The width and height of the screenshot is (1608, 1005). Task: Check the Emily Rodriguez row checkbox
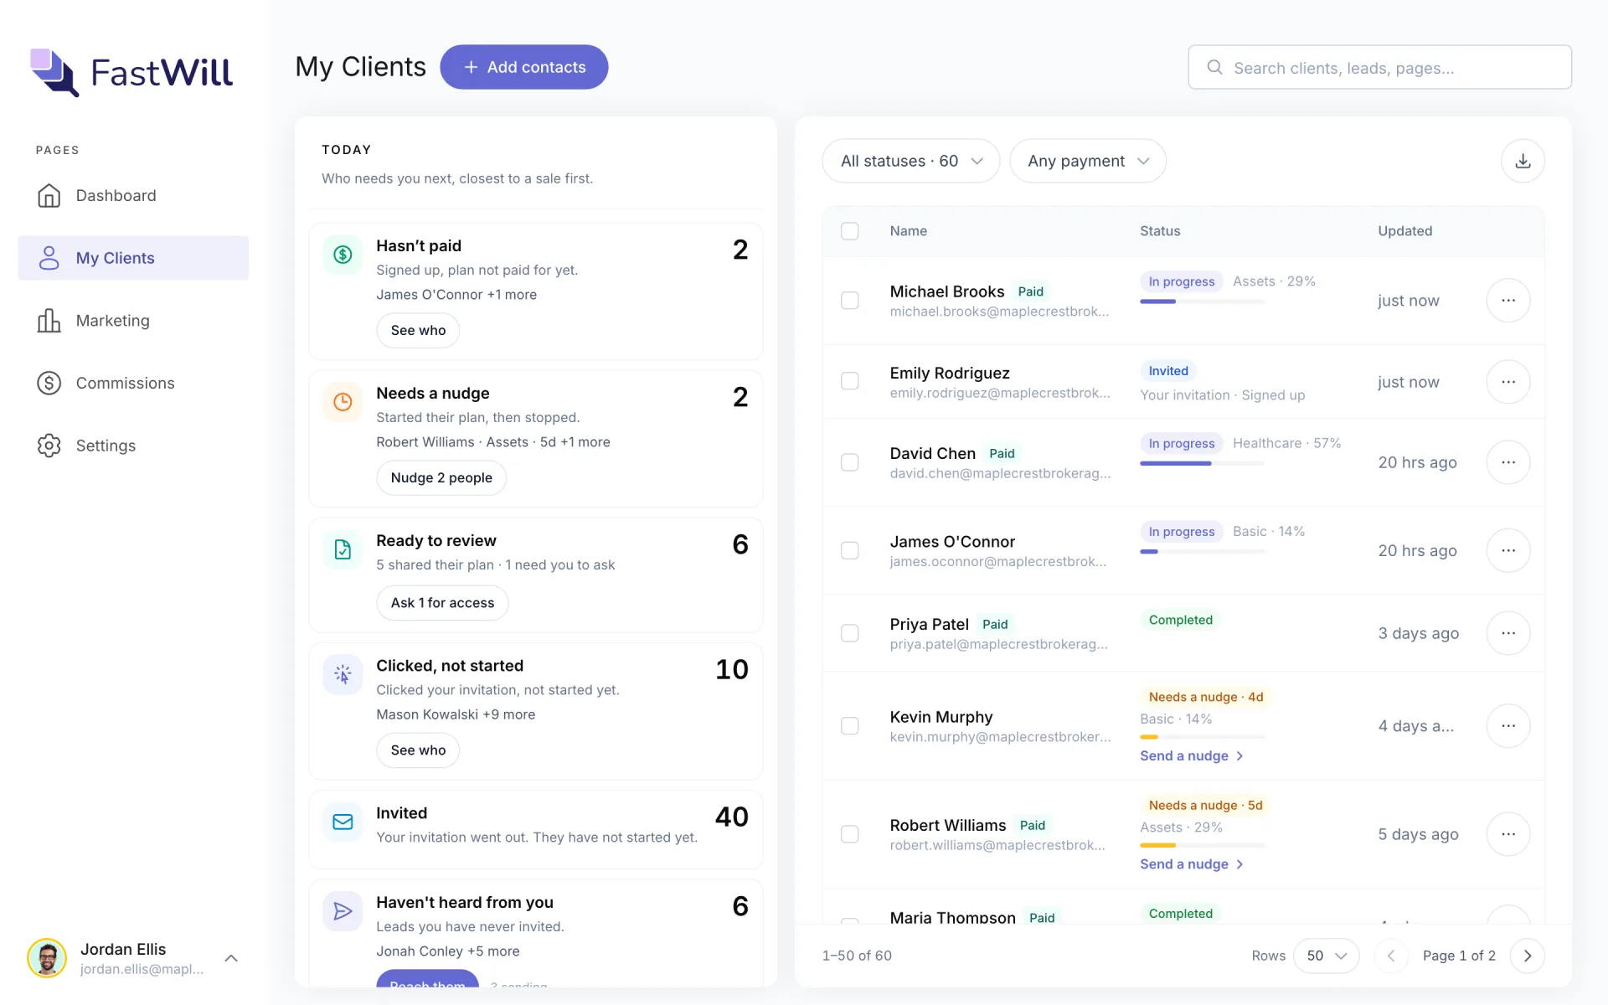[850, 381]
